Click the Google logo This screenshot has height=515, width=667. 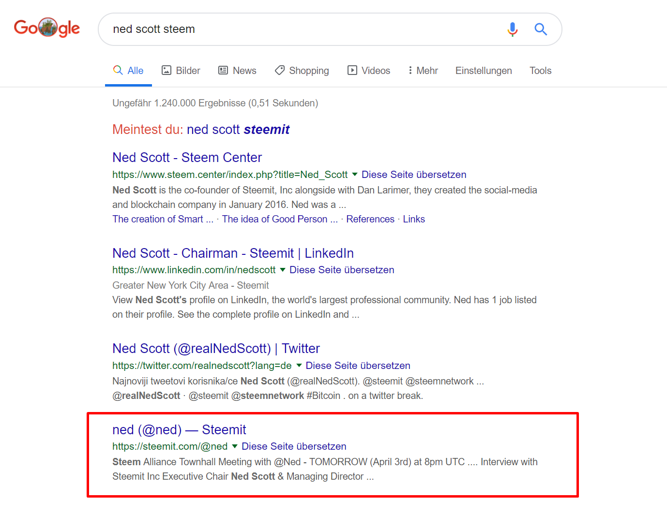47,28
